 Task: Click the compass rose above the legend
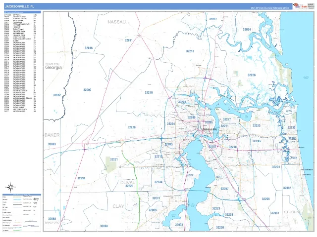[x=11, y=187]
